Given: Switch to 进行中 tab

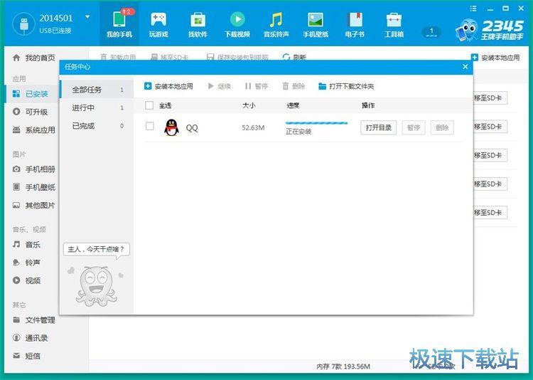Looking at the screenshot, I should (x=97, y=107).
